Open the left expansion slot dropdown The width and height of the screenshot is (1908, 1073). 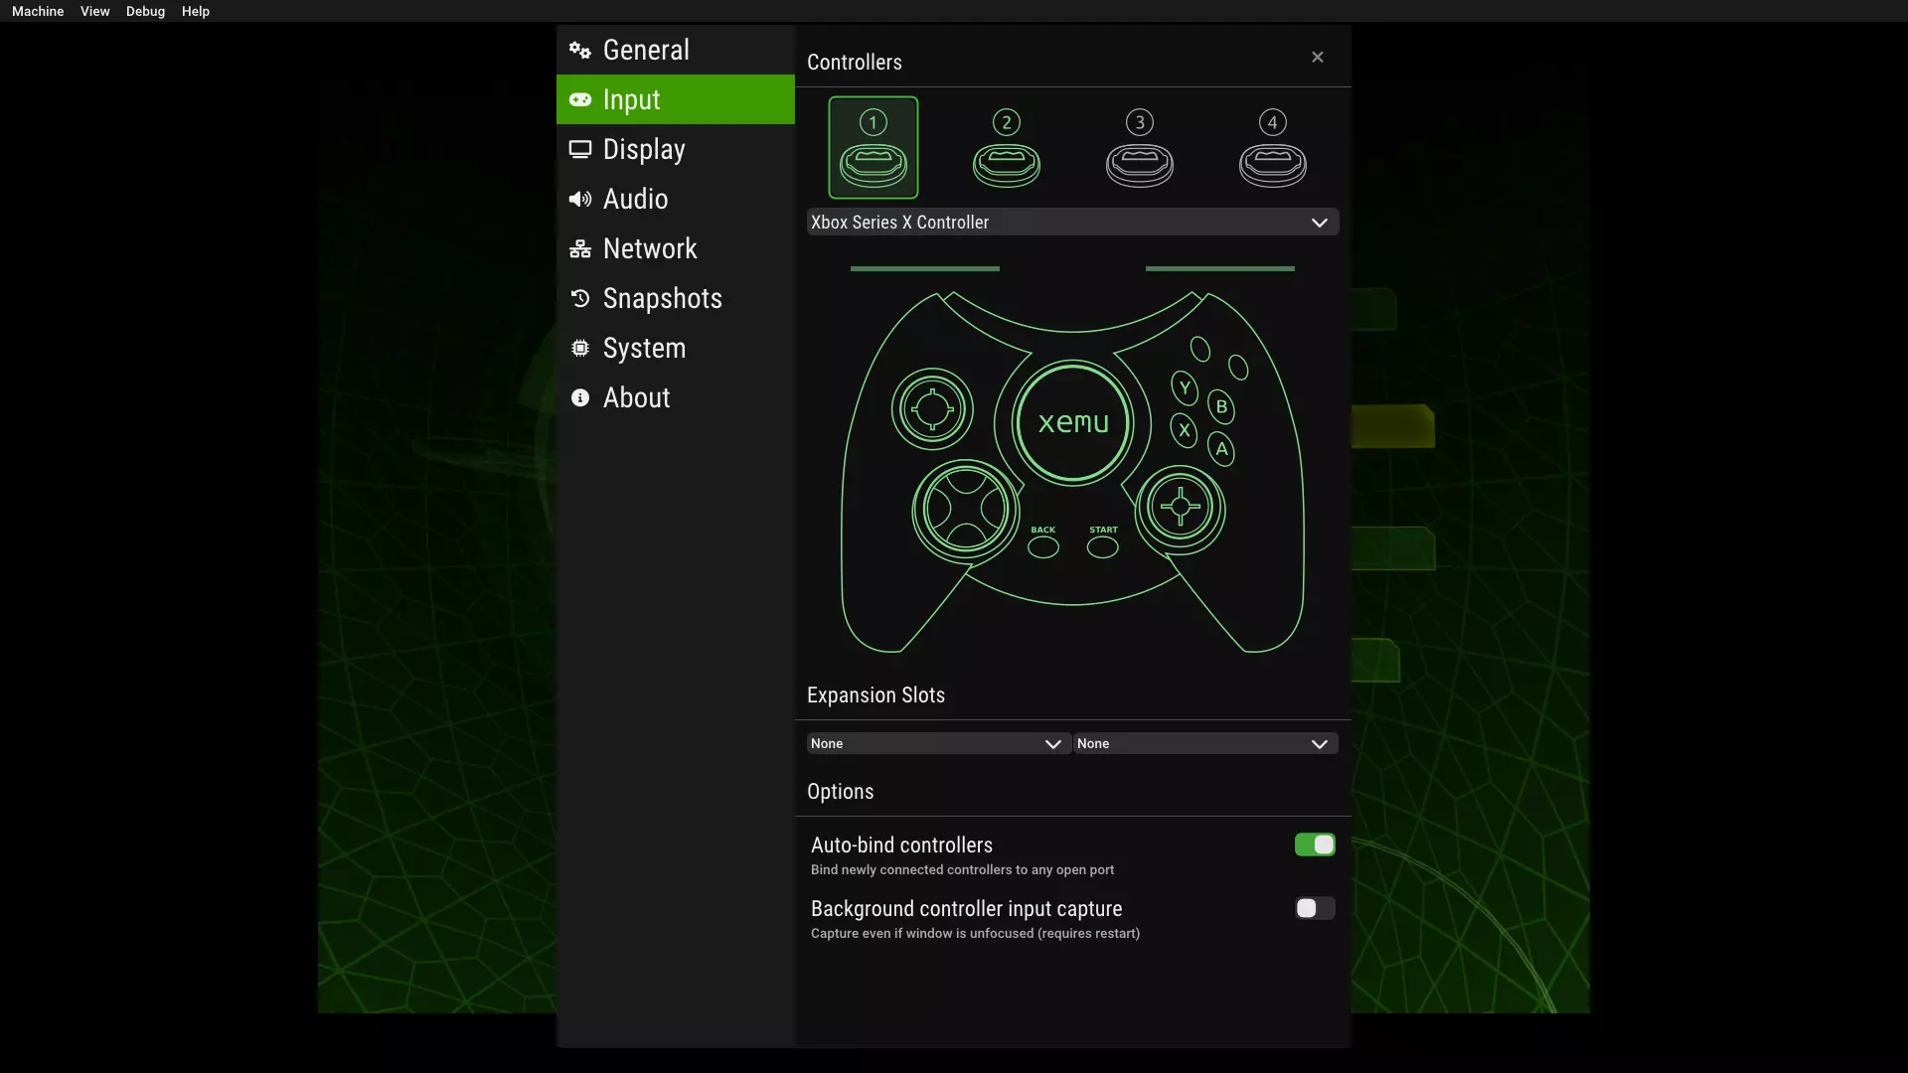937,743
